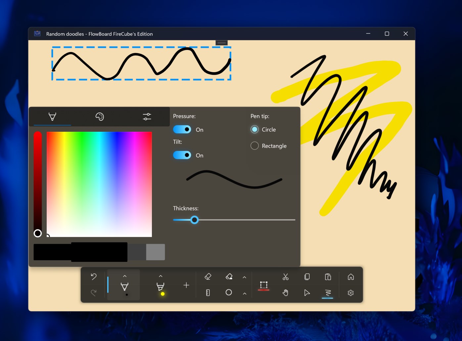Open settings via gear icon

(x=351, y=293)
